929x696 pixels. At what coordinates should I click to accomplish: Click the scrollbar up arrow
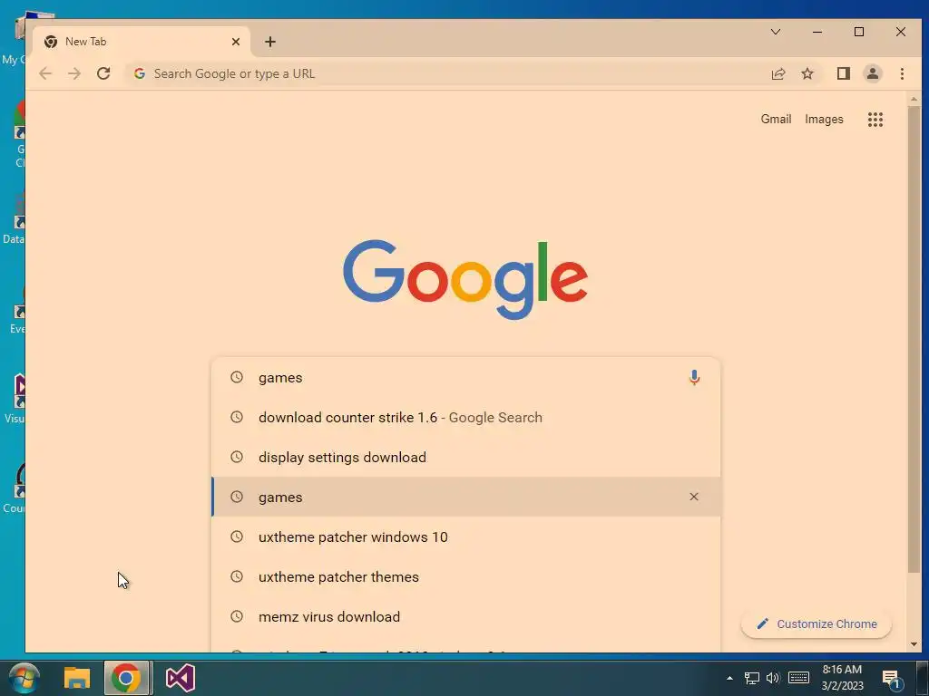click(914, 99)
